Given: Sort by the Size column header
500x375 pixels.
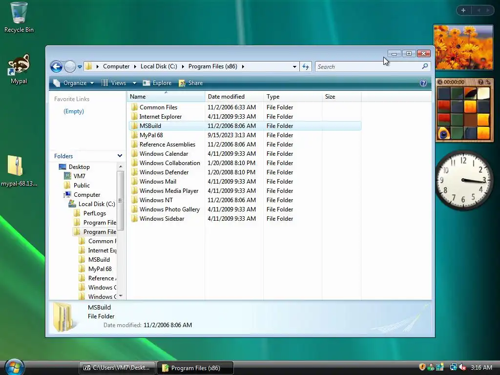Looking at the screenshot, I should (x=341, y=97).
